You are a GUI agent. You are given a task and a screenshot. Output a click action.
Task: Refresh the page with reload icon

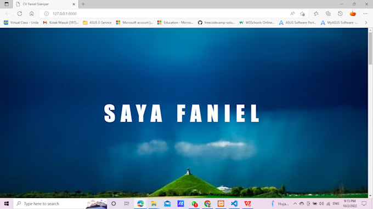[20, 14]
